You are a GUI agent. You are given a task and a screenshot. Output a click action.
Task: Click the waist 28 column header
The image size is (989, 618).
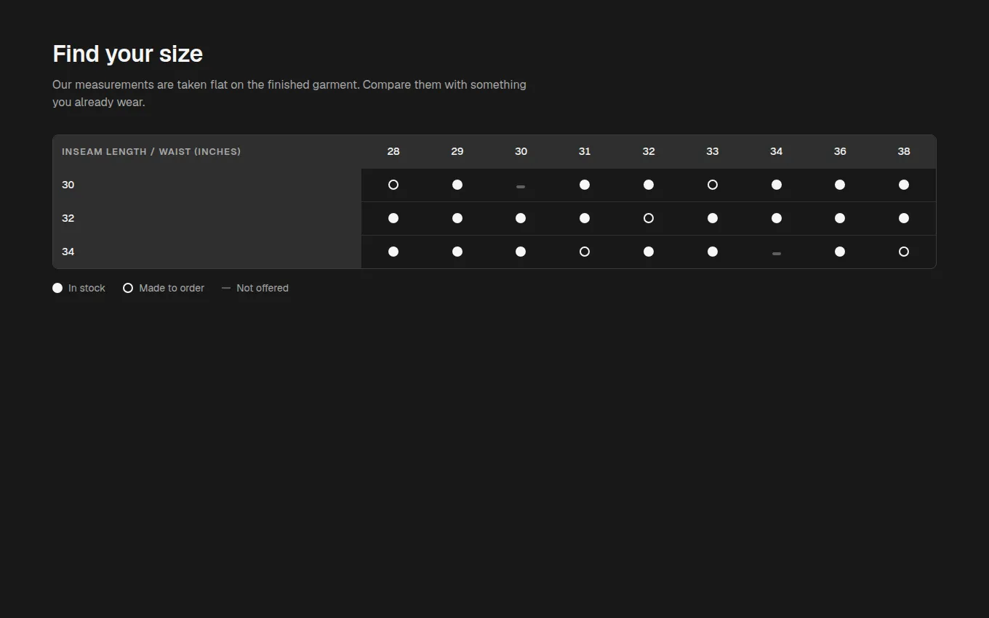click(393, 151)
